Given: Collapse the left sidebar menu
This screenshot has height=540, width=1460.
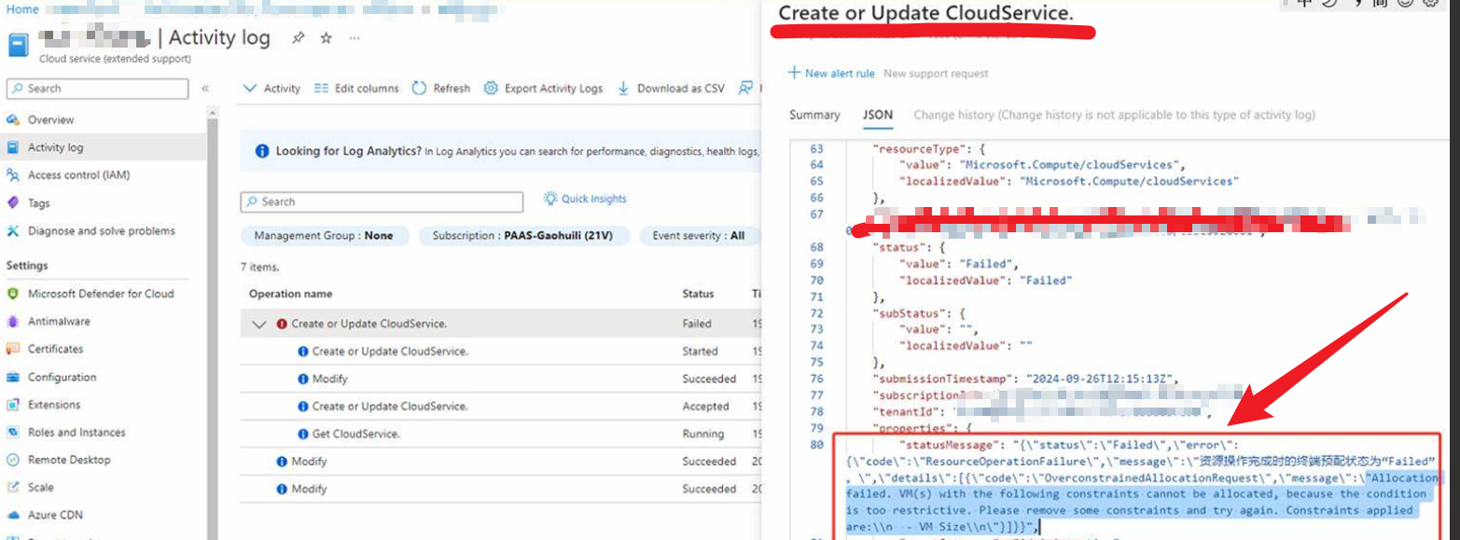Looking at the screenshot, I should coord(205,89).
